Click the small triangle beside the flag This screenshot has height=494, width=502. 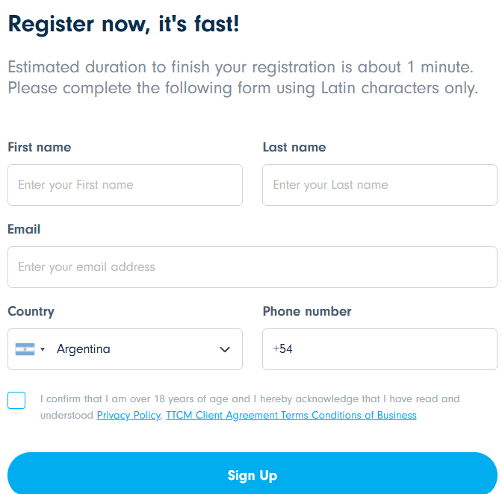[x=43, y=349]
